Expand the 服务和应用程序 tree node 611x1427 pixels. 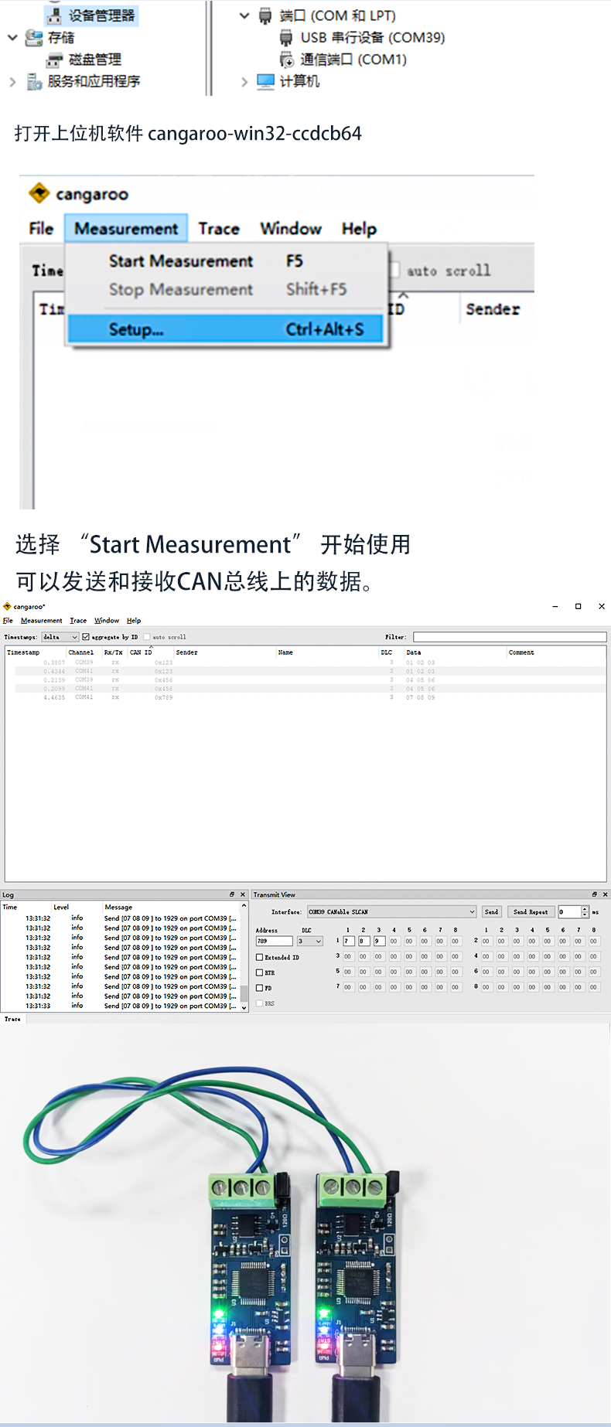point(12,82)
